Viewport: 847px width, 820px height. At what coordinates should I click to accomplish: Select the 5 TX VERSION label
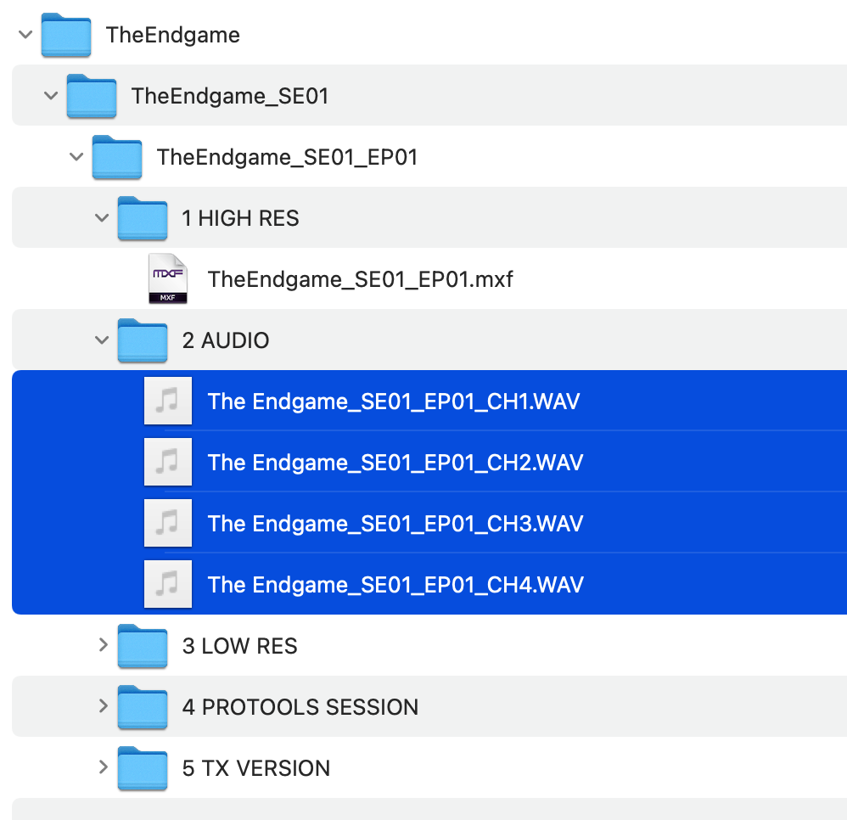tap(256, 769)
